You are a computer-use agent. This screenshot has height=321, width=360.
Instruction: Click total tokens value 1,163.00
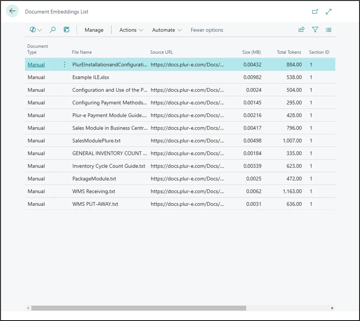pyautogui.click(x=292, y=191)
